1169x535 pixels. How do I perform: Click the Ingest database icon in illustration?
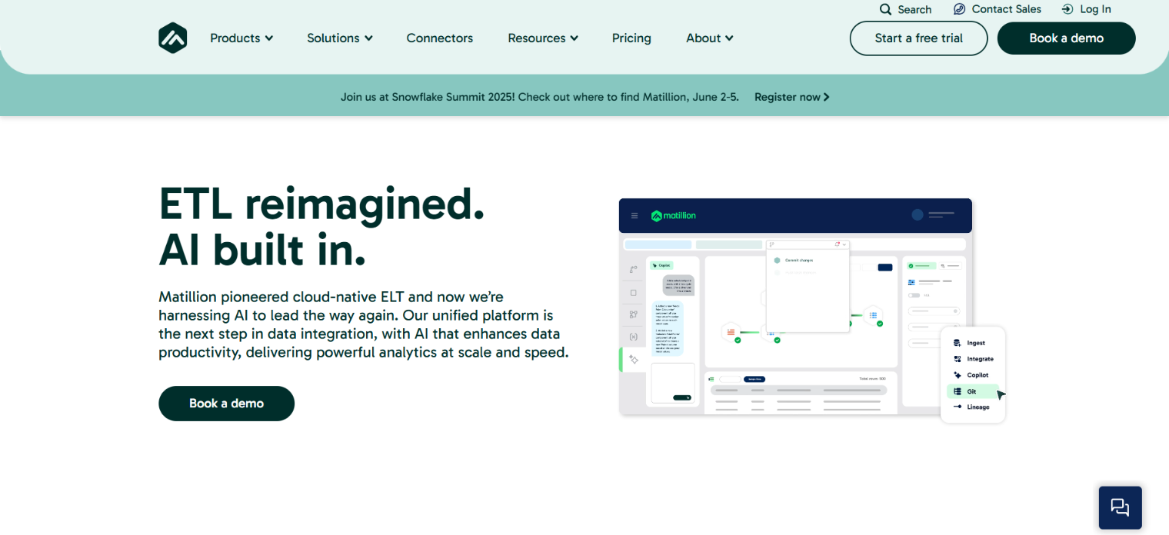tap(958, 343)
